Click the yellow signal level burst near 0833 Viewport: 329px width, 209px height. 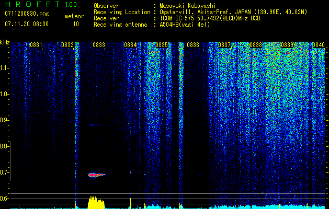click(96, 202)
